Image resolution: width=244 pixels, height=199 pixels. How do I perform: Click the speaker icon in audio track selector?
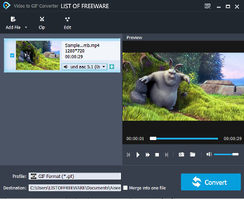pos(66,67)
